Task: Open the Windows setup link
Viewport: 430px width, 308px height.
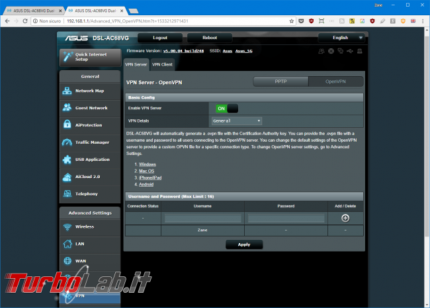Action: pyautogui.click(x=148, y=164)
